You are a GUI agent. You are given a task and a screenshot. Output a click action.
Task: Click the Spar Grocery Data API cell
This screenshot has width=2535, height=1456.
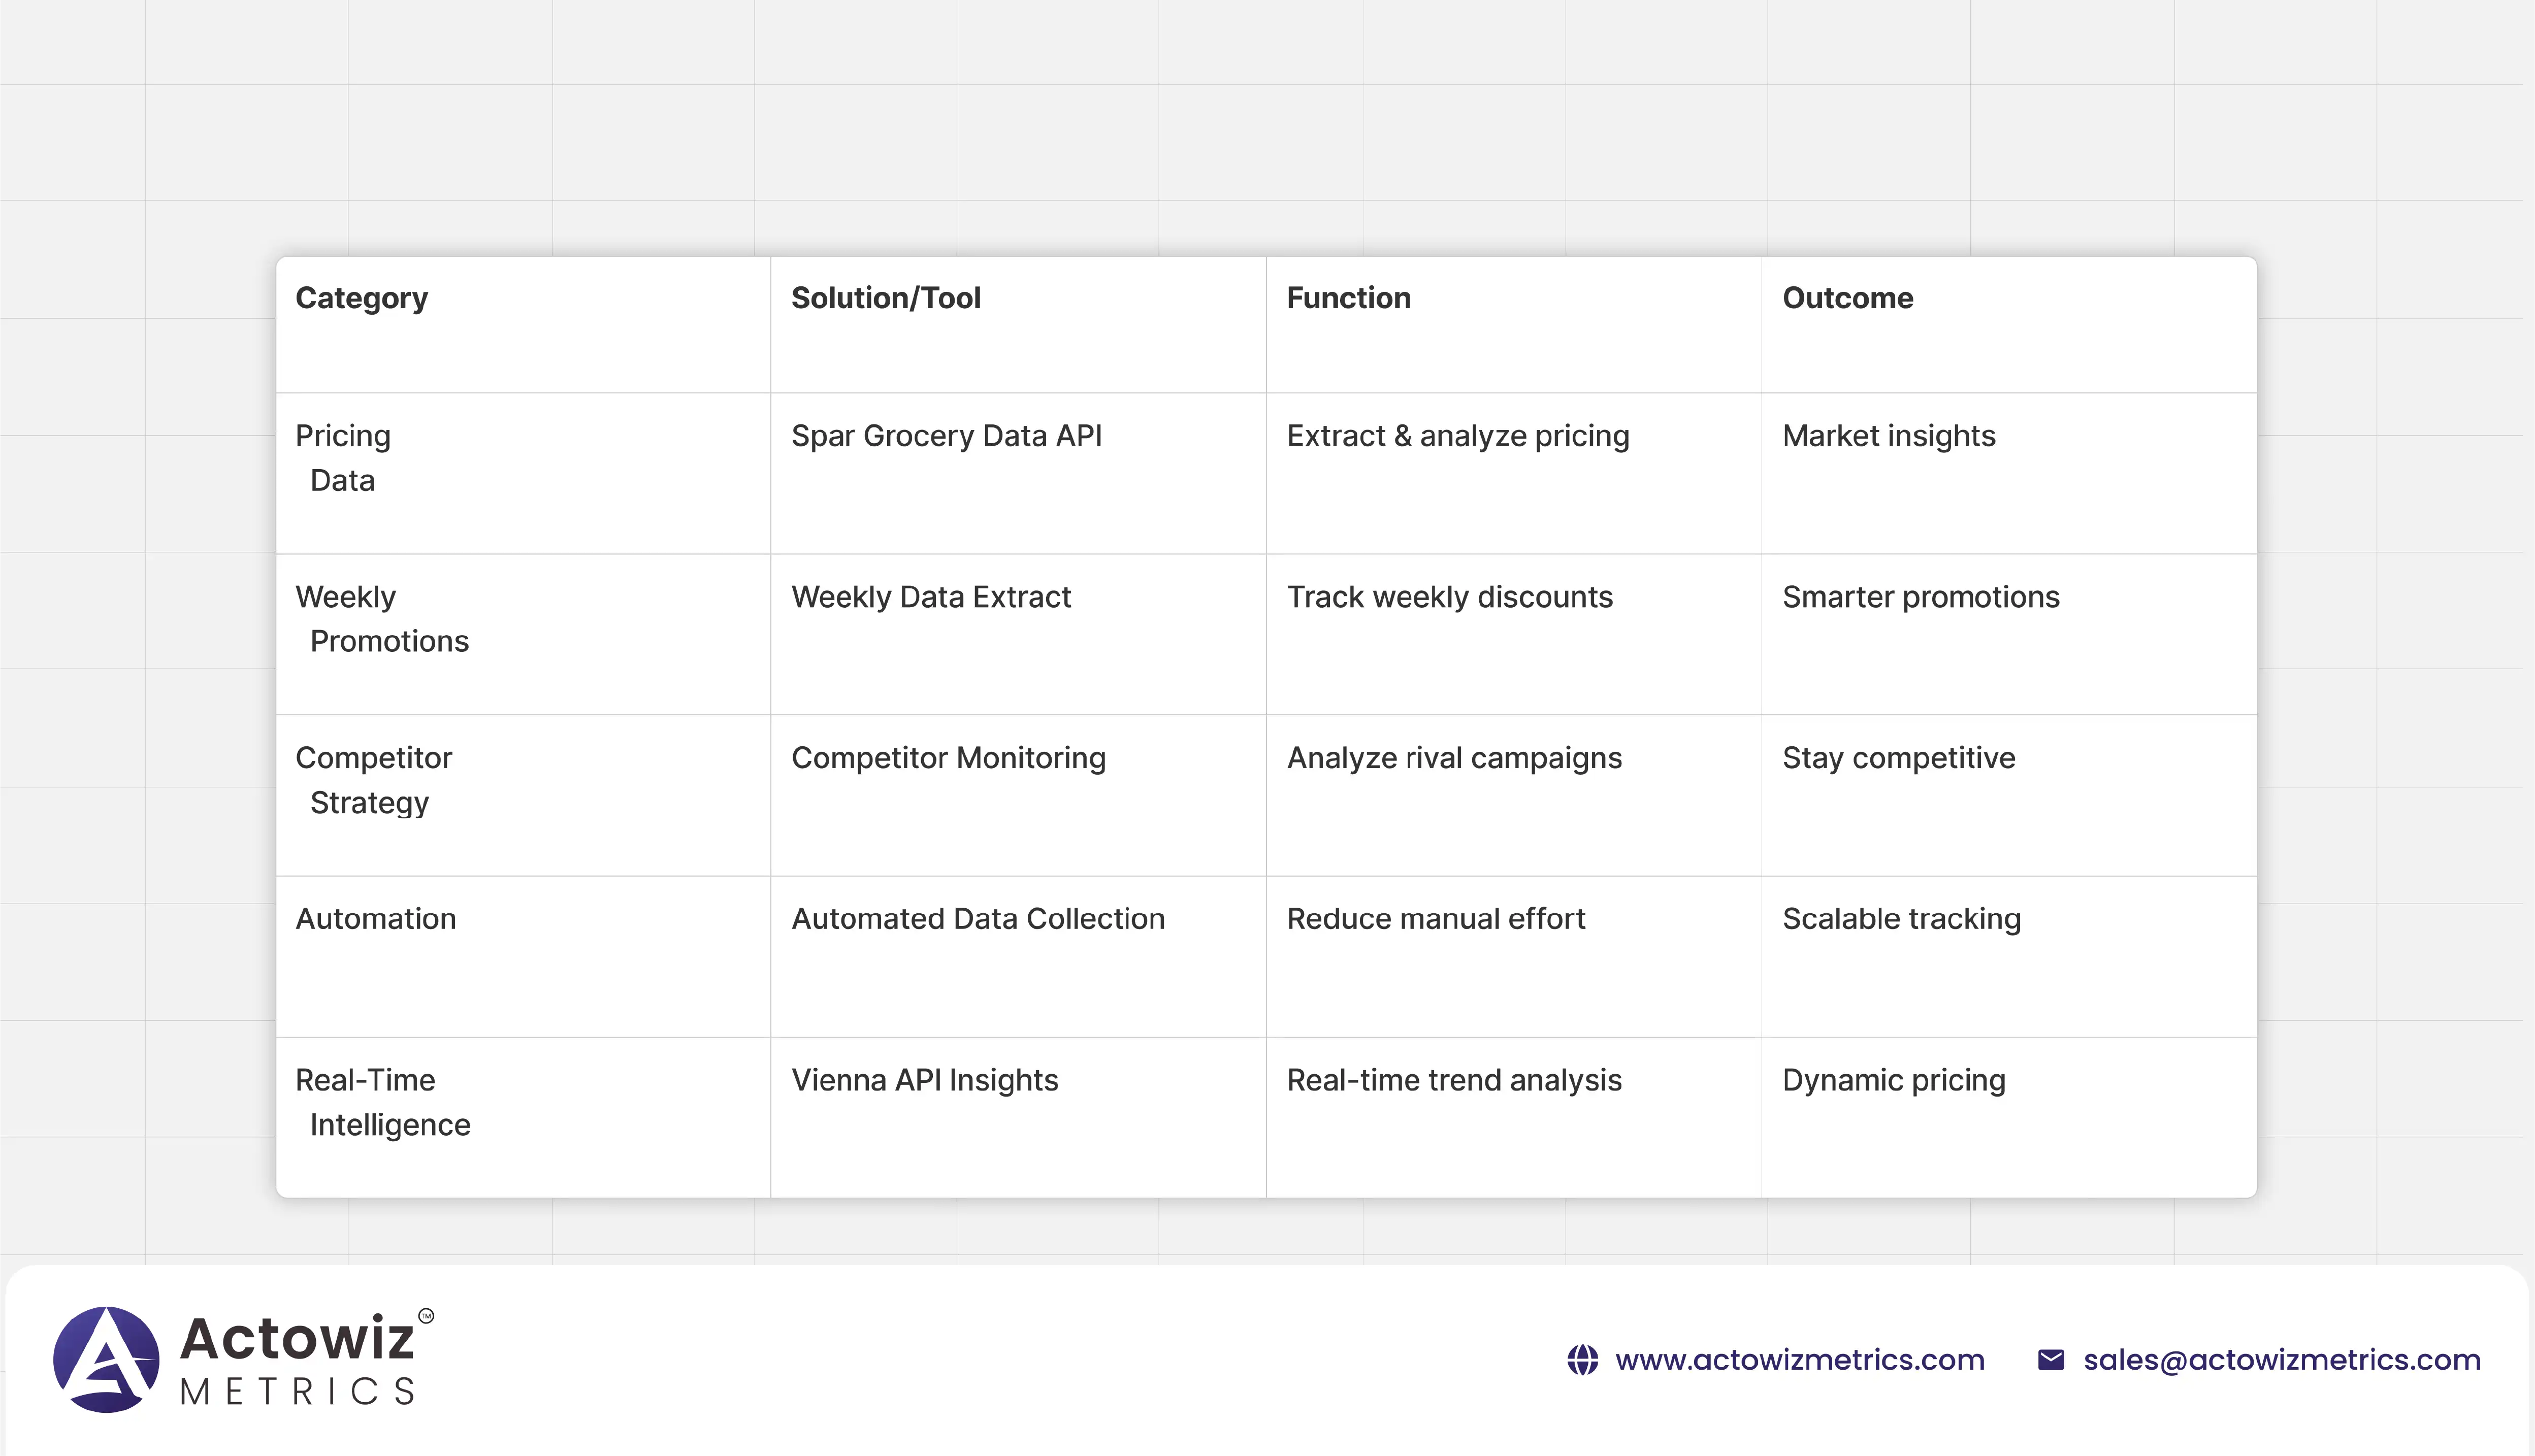[x=946, y=436]
